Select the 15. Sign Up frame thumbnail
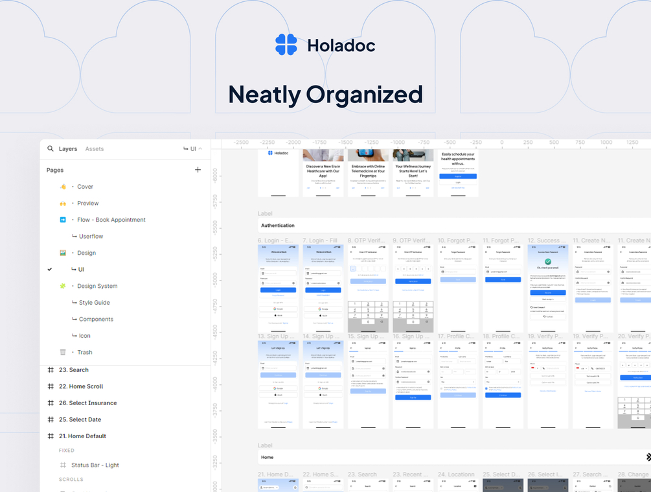This screenshot has height=492, width=651. pyautogui.click(x=368, y=384)
